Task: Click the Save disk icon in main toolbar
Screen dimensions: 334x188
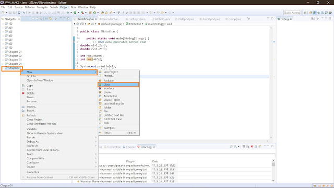Action: [x=10, y=13]
